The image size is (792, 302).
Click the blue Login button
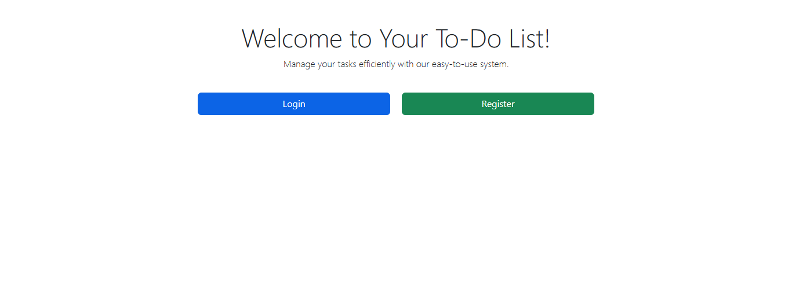[294, 104]
